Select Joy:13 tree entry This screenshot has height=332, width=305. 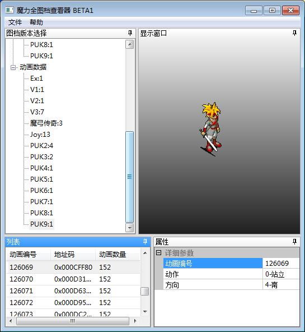40,135
